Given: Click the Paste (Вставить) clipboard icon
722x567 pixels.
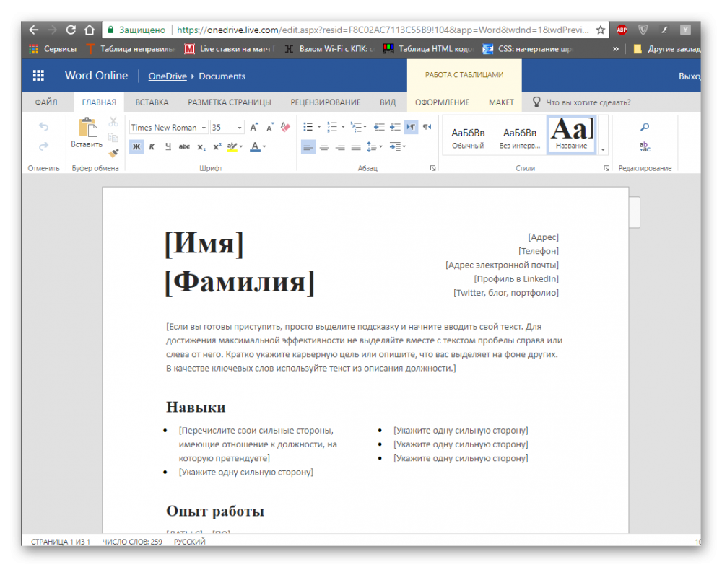Looking at the screenshot, I should pos(87,128).
